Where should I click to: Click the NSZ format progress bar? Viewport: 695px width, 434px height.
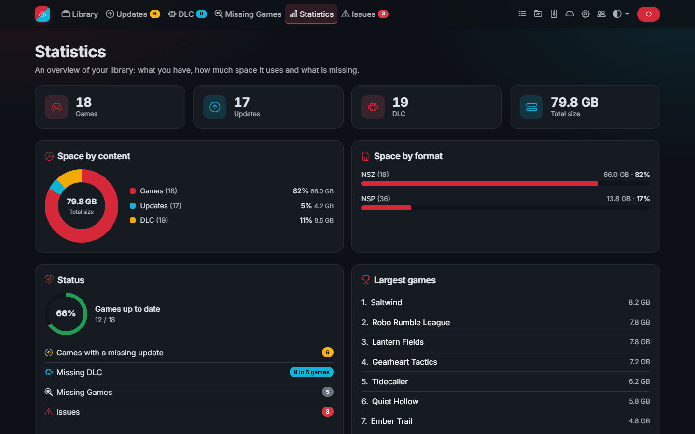pyautogui.click(x=506, y=184)
